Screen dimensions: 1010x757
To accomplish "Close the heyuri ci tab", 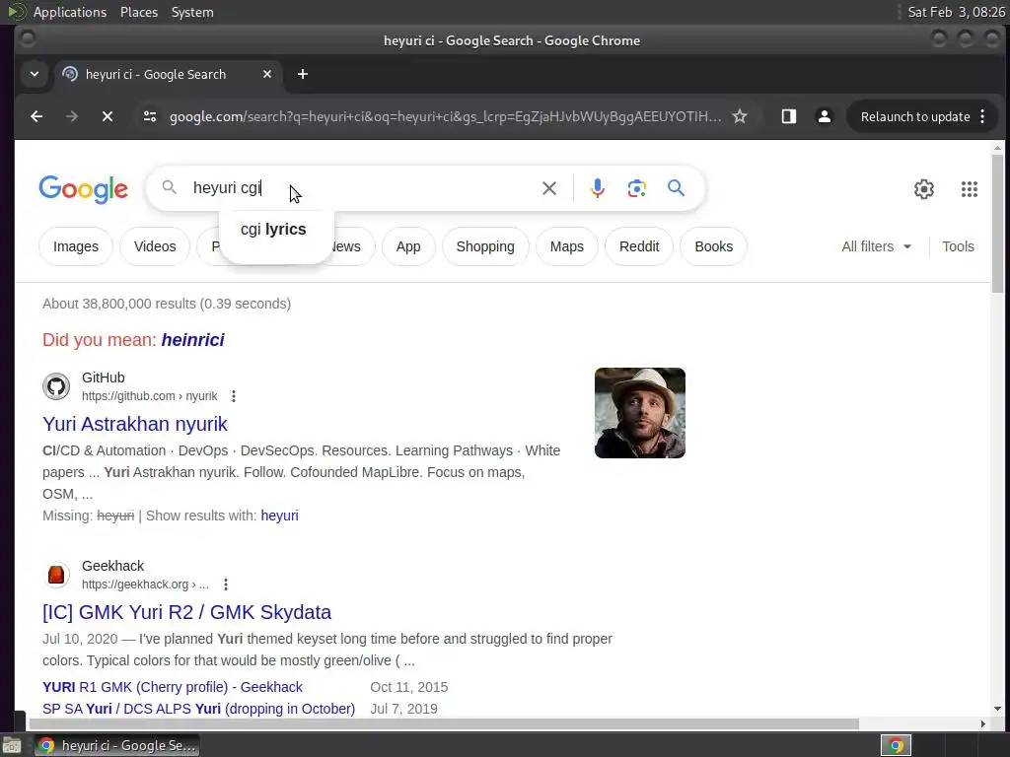I will pyautogui.click(x=267, y=74).
